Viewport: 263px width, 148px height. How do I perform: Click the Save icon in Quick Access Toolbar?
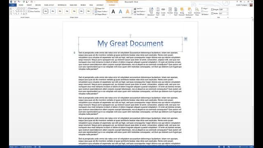click(x=15, y=2)
